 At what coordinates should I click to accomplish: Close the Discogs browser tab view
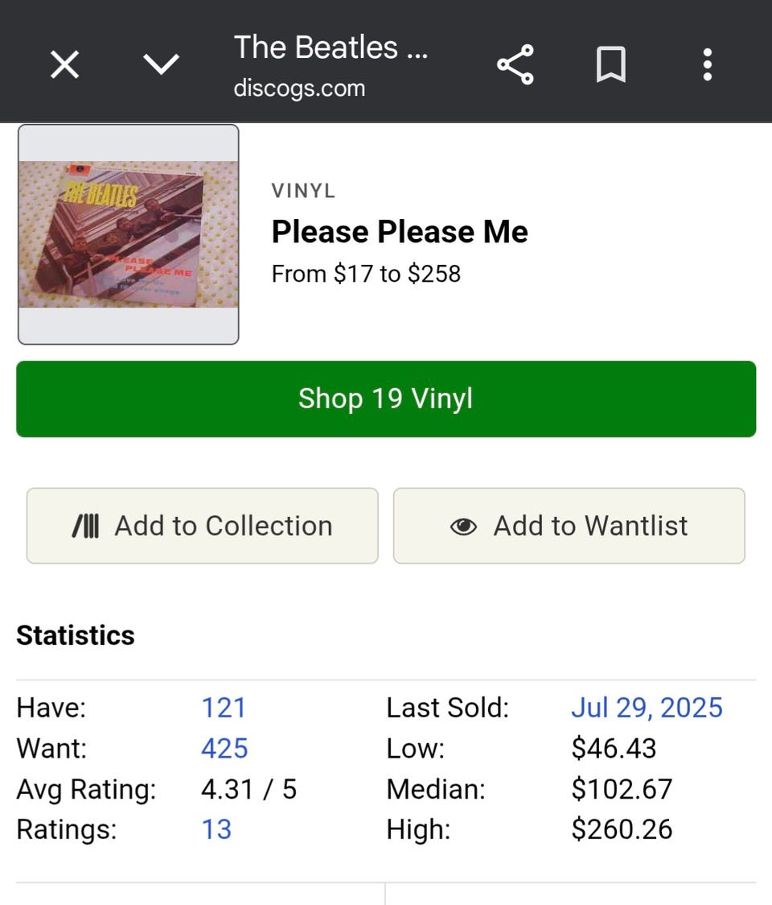[65, 64]
